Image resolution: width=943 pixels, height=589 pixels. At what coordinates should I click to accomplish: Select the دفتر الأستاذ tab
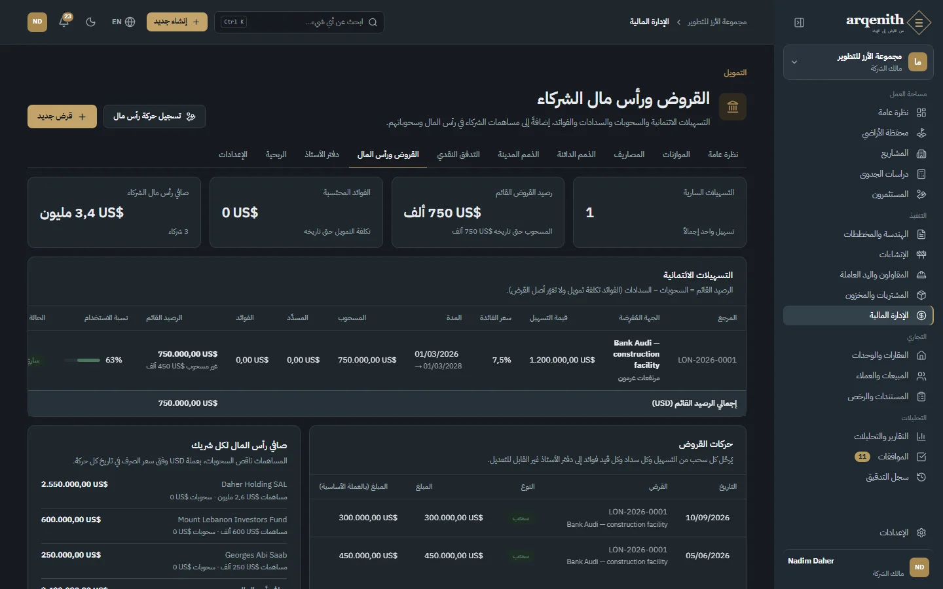pyautogui.click(x=322, y=154)
